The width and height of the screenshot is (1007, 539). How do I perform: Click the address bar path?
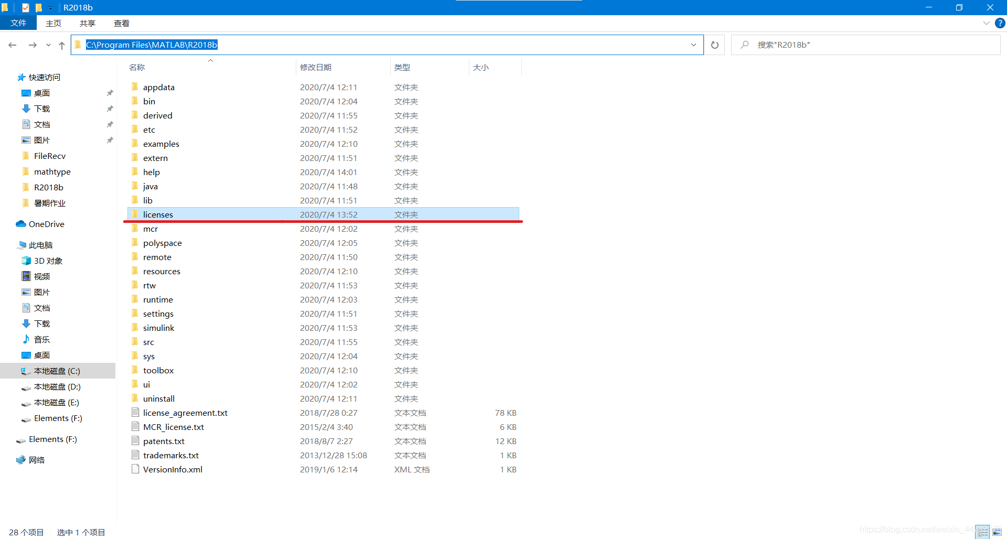(x=152, y=45)
